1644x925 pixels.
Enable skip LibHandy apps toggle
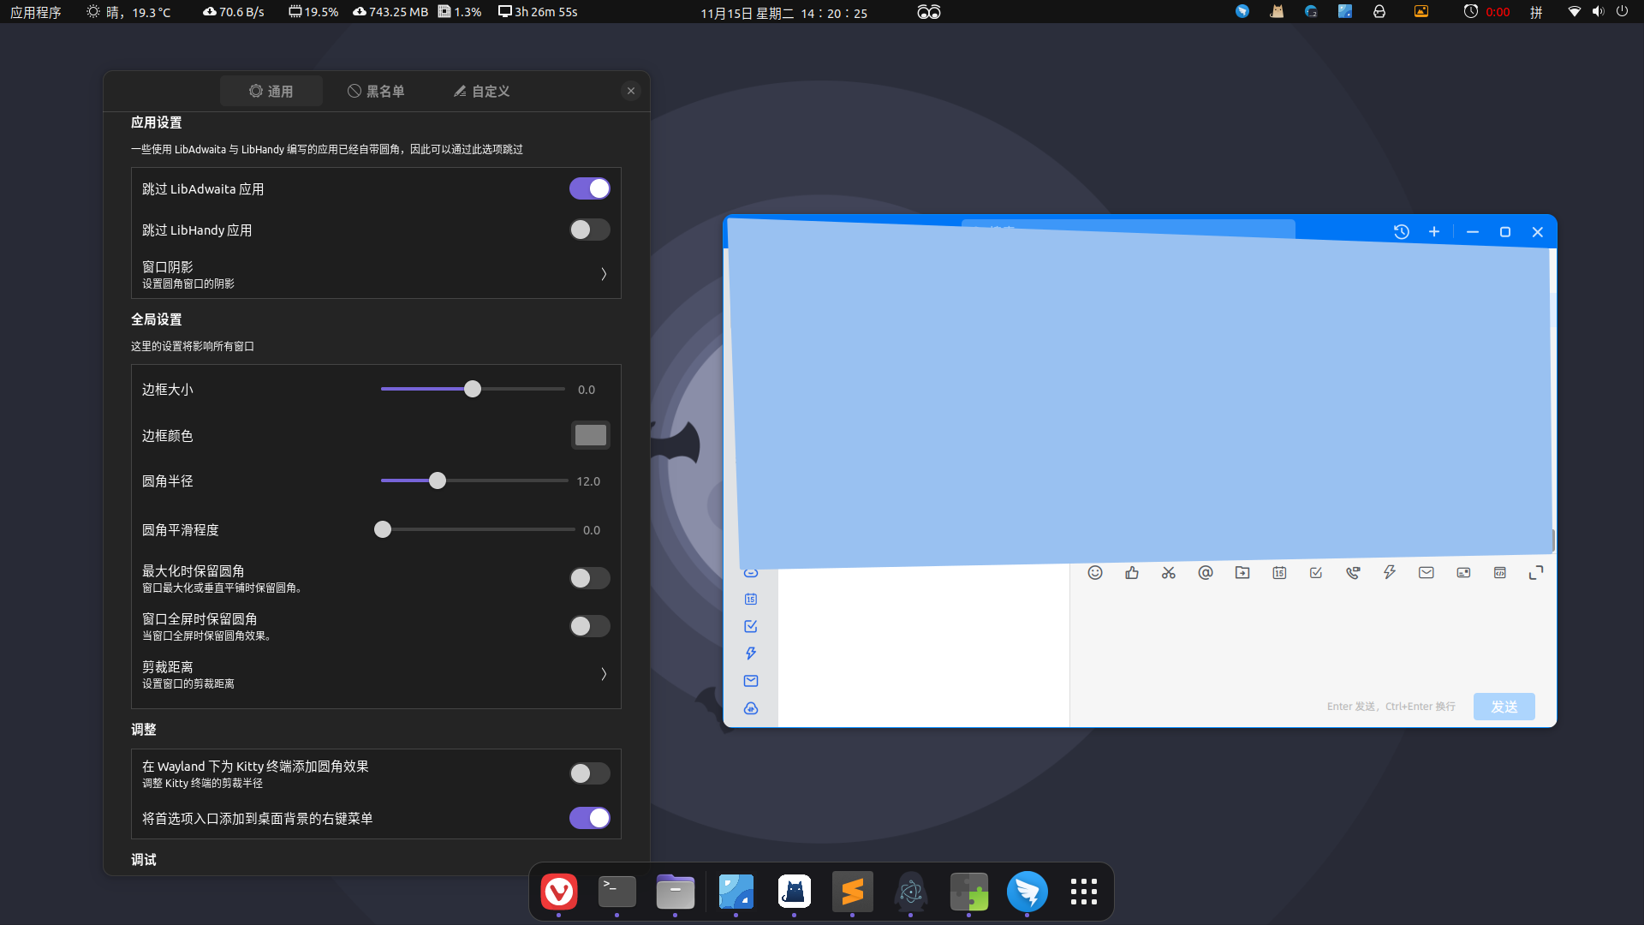[x=589, y=230]
